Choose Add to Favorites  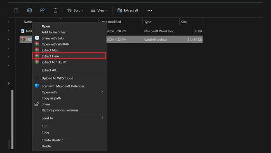(x=53, y=32)
